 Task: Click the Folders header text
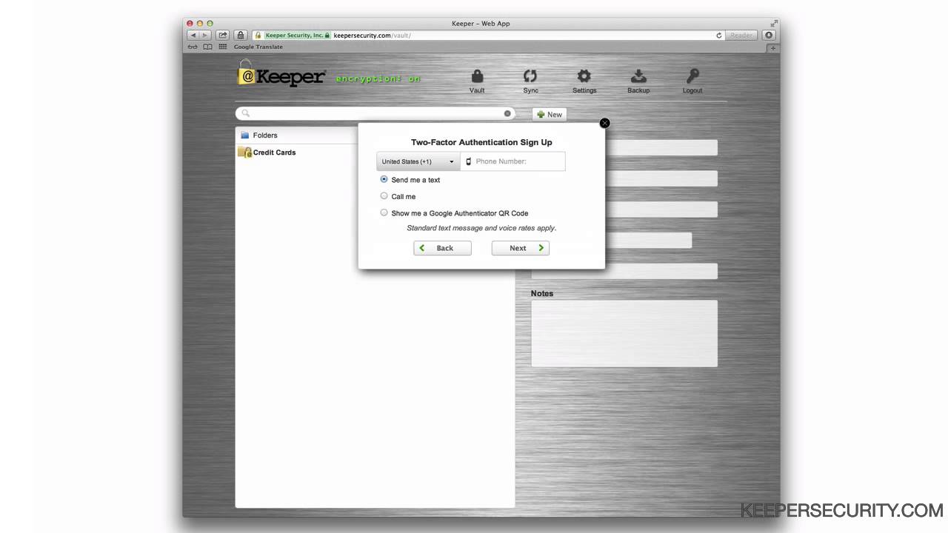coord(265,135)
